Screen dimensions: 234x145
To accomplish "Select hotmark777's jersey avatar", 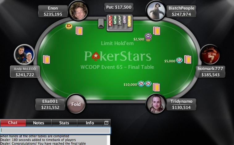I will tap(210, 54).
